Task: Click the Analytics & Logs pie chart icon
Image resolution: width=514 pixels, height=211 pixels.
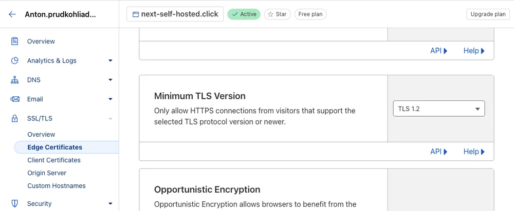Action: coord(15,60)
